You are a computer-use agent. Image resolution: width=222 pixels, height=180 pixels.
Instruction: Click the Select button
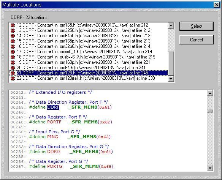(x=197, y=26)
